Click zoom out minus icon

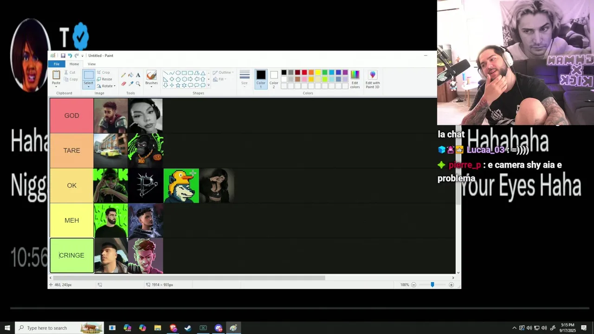pos(413,285)
